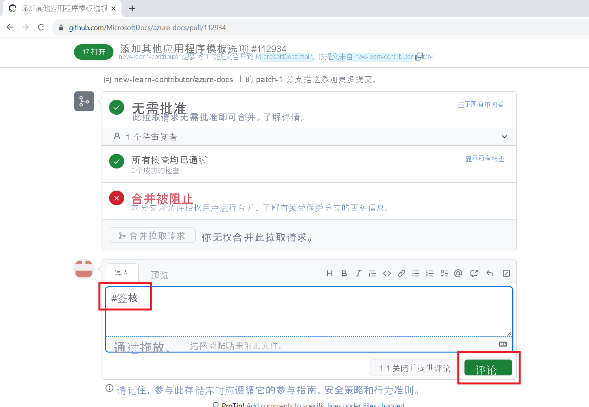The image size is (589, 407).
Task: Insert a numbered list
Action: 430,273
